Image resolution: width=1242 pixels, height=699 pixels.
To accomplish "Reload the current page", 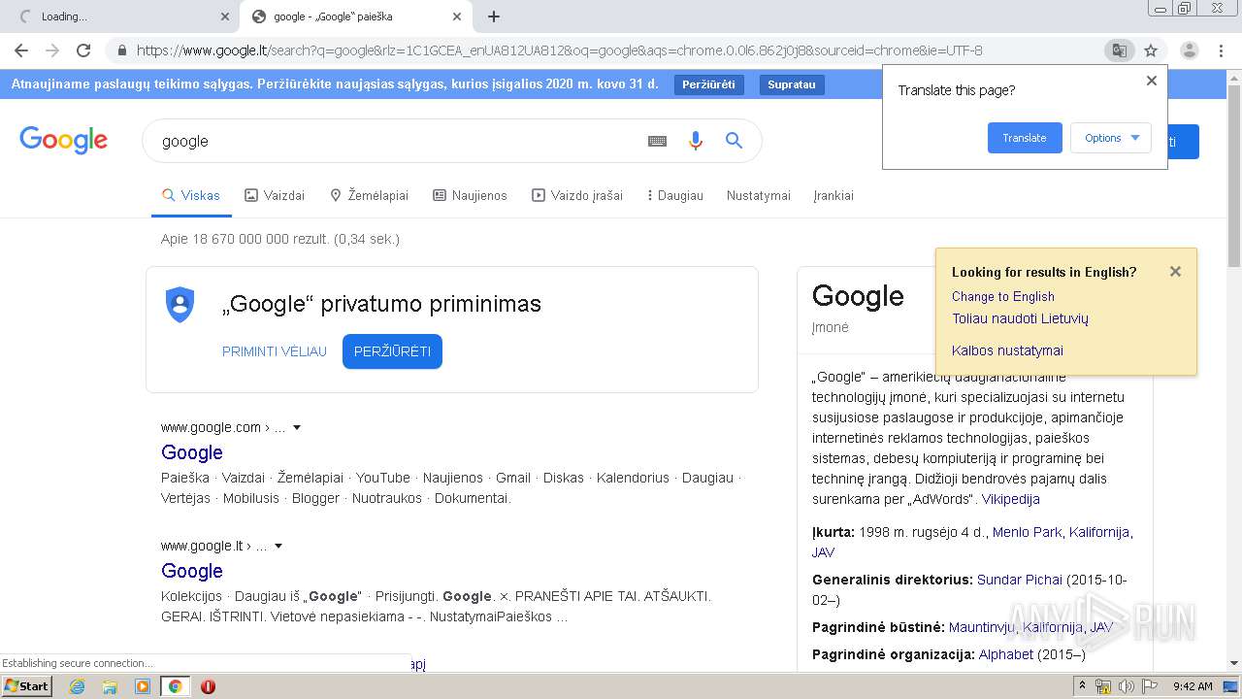I will coord(83,50).
